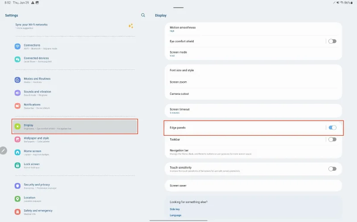Open Connections settings icon
Image resolution: width=357 pixels, height=222 pixels.
(x=17, y=46)
